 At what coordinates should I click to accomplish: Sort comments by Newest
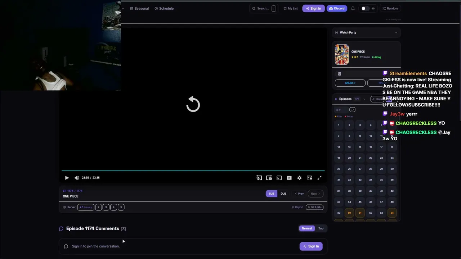[x=307, y=228]
